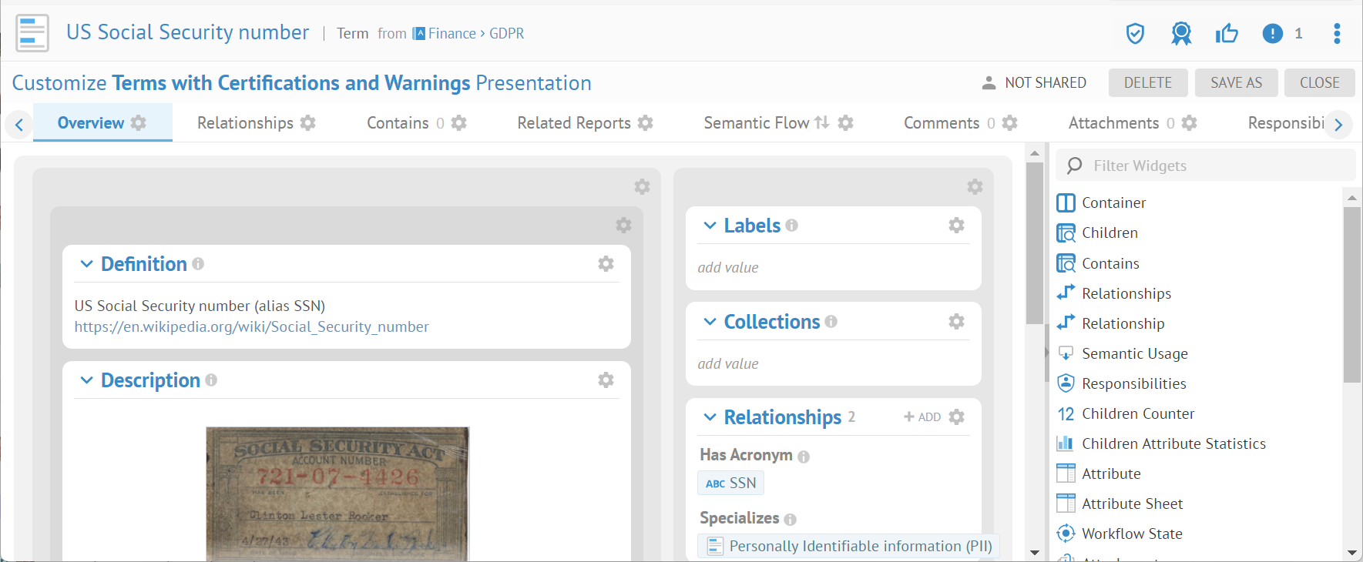This screenshot has width=1363, height=562.
Task: Open Definition widget settings gear
Action: (606, 264)
